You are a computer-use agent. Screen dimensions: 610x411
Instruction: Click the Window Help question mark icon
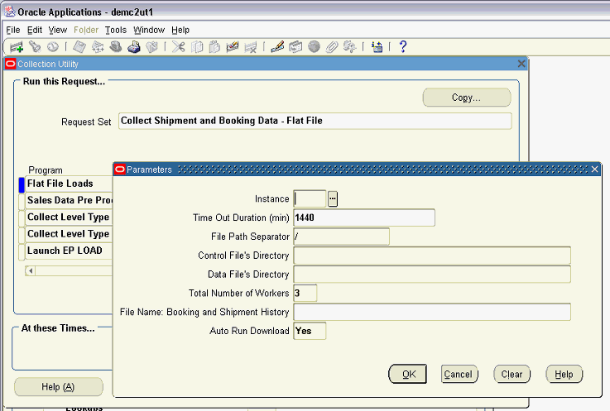click(x=403, y=47)
